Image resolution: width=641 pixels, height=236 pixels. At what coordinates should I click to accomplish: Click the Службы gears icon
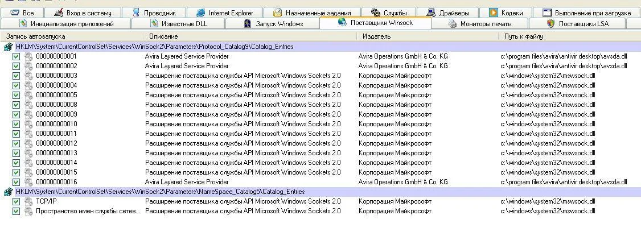[x=376, y=13]
